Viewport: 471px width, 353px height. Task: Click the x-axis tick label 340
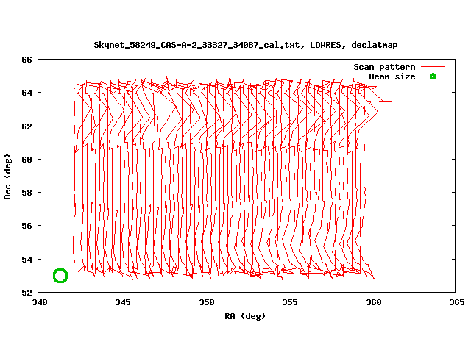pyautogui.click(x=40, y=302)
